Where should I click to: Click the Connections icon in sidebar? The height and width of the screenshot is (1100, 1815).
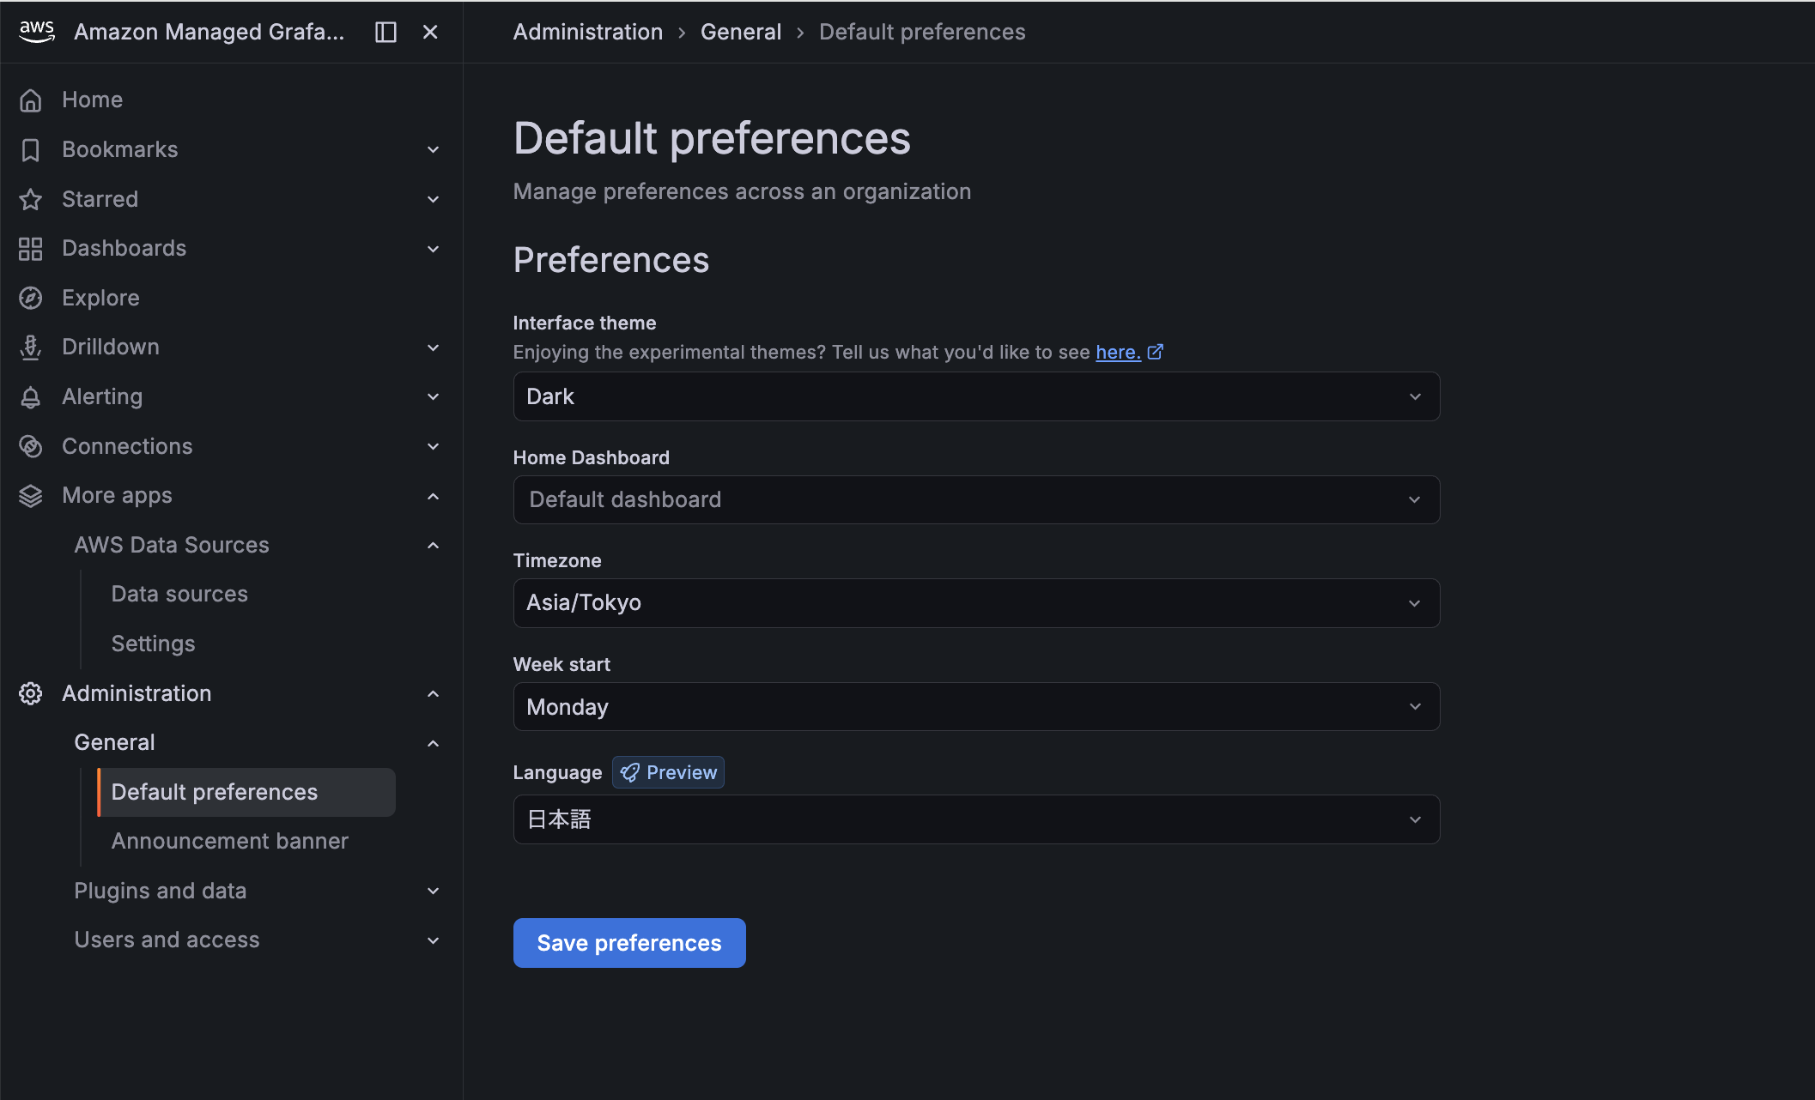click(31, 446)
